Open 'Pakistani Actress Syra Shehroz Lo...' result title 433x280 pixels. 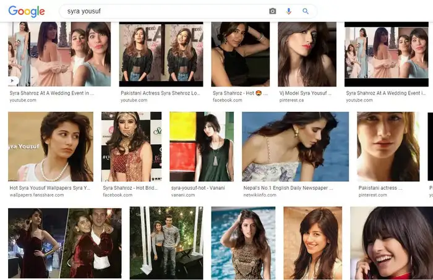point(161,93)
